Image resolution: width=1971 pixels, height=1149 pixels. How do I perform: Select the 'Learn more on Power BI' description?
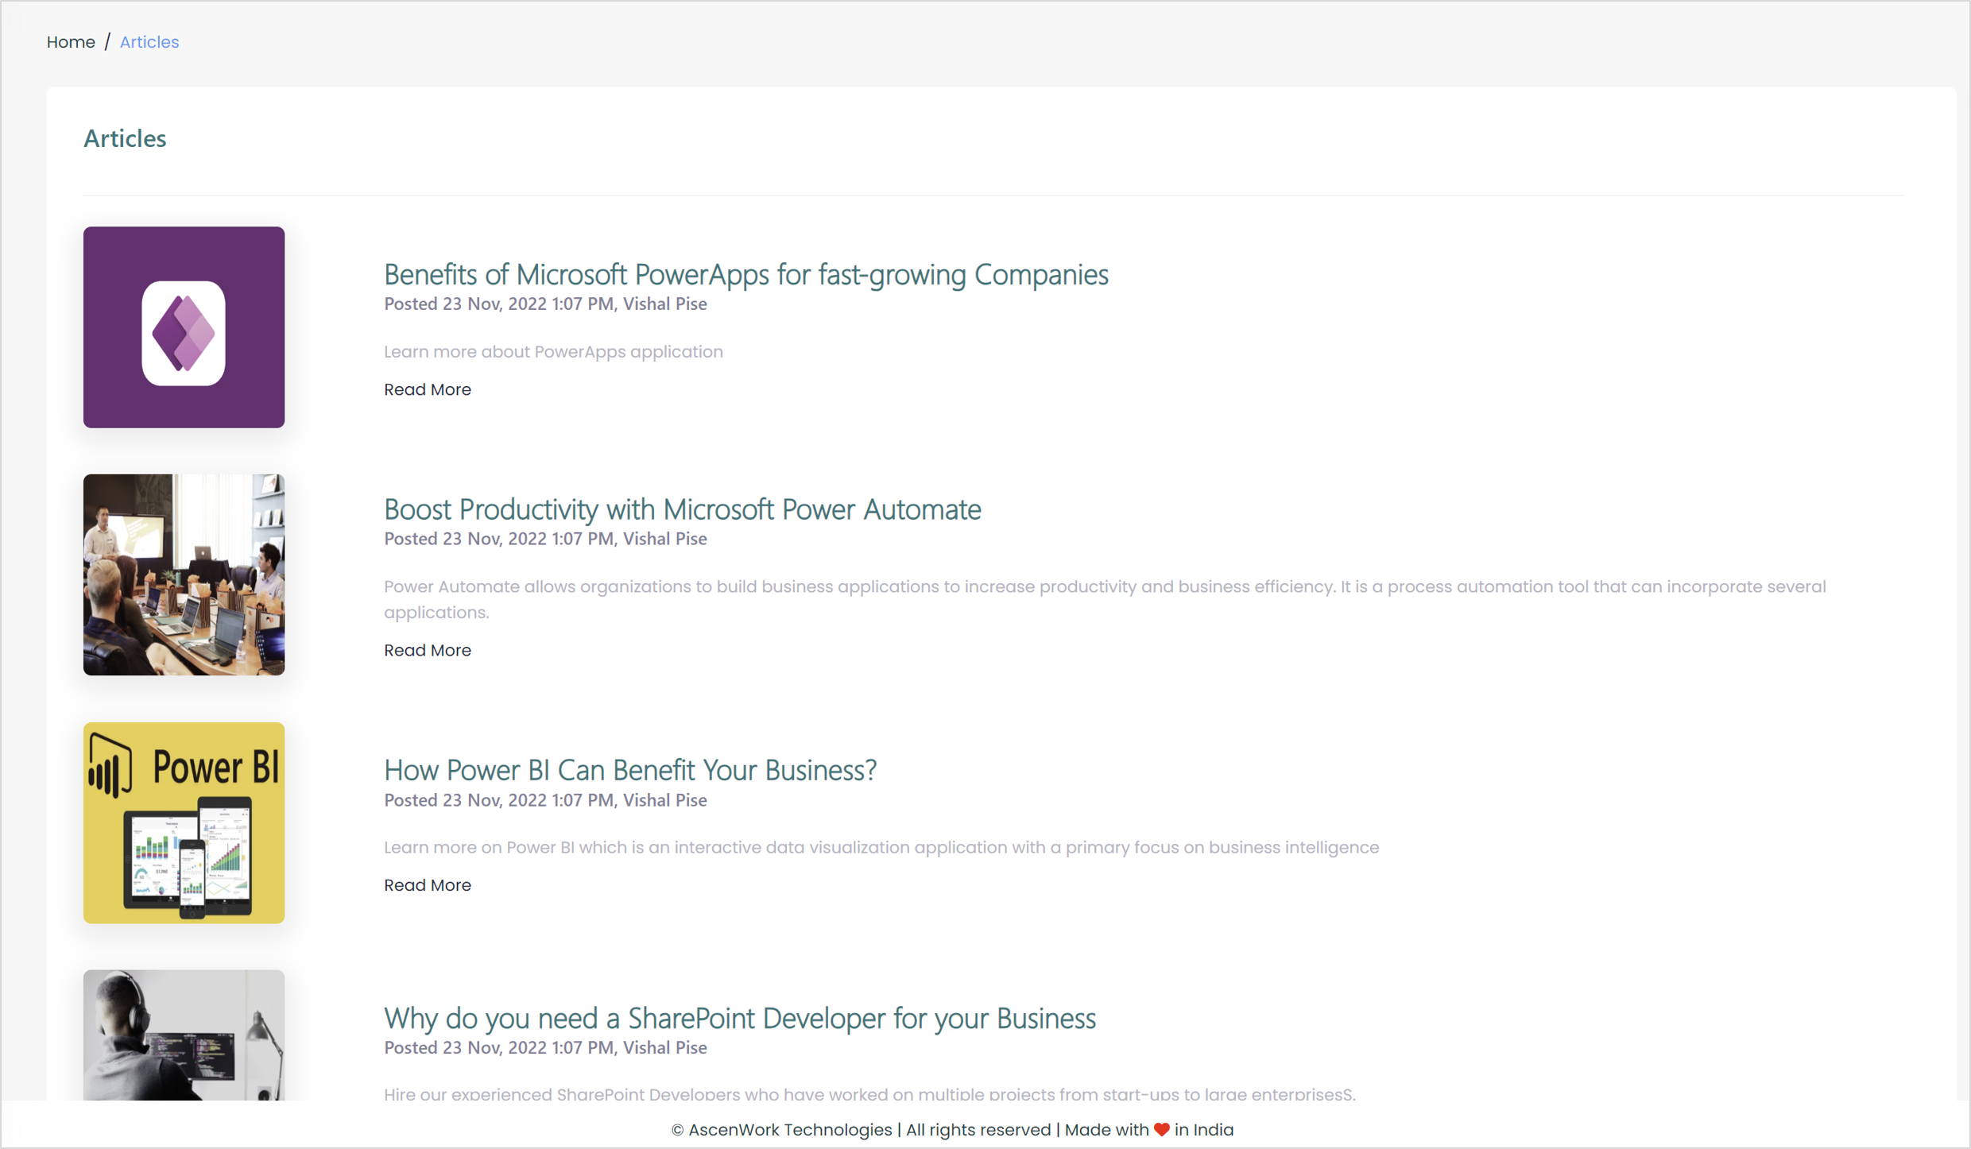881,848
